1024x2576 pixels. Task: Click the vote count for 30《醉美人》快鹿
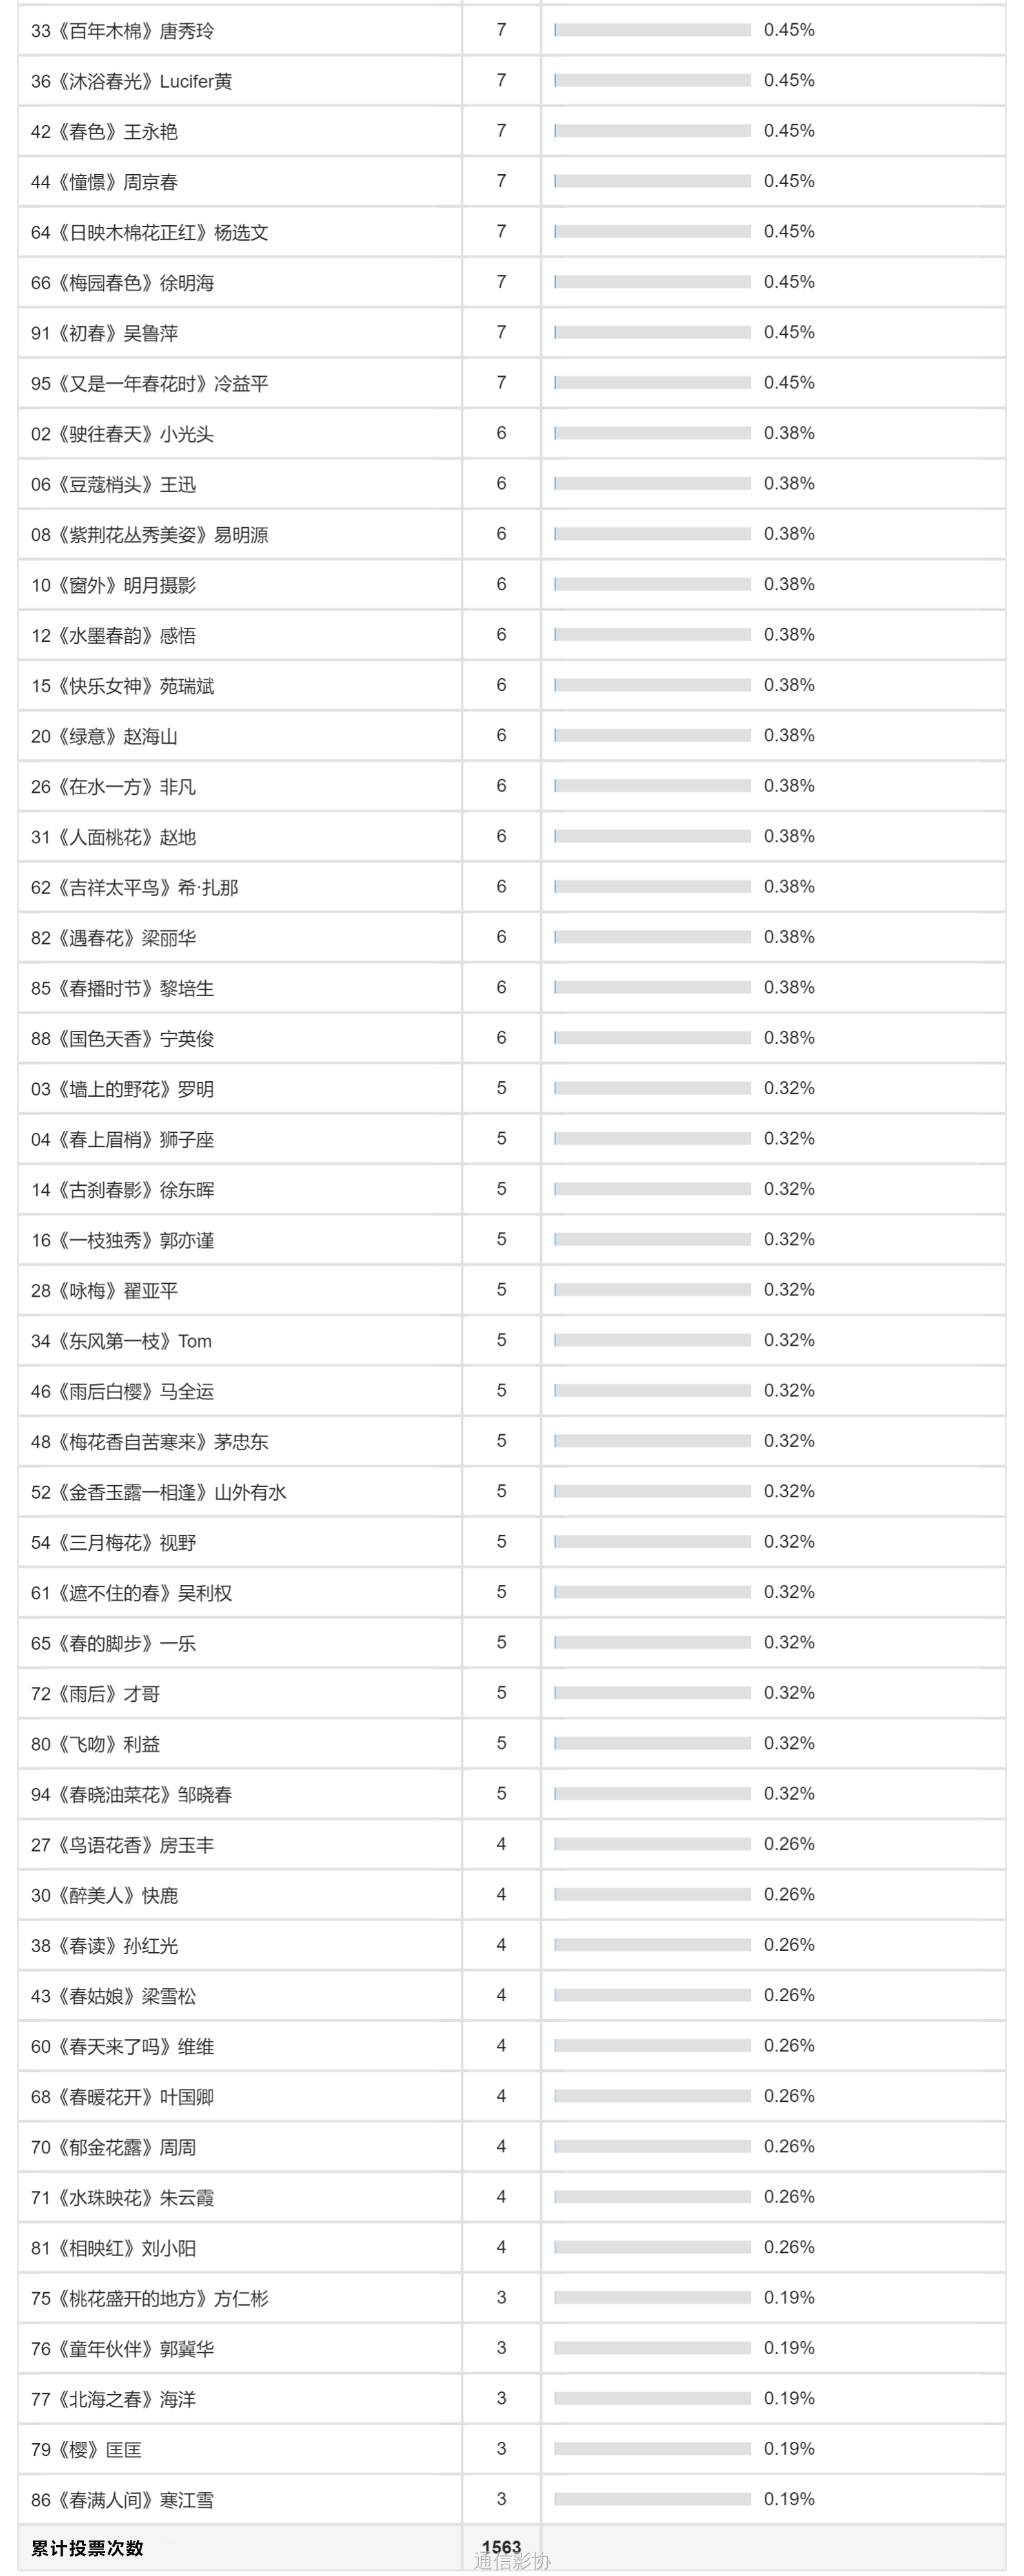coord(501,1894)
